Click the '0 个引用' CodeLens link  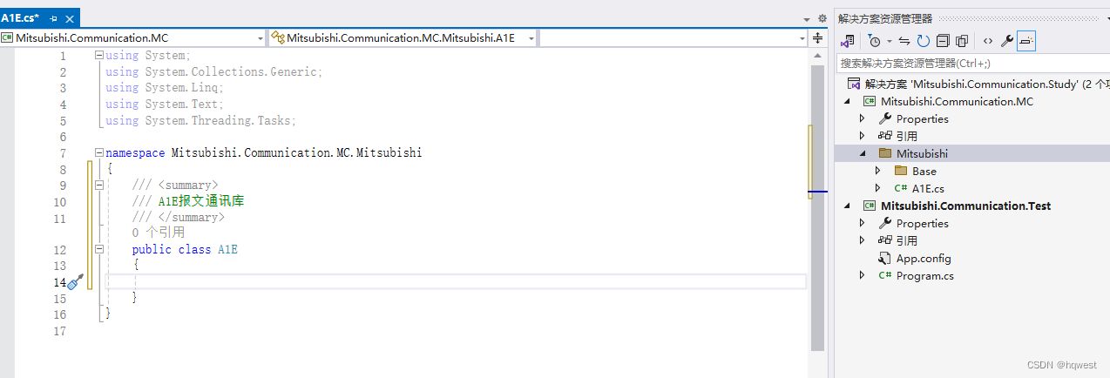159,233
